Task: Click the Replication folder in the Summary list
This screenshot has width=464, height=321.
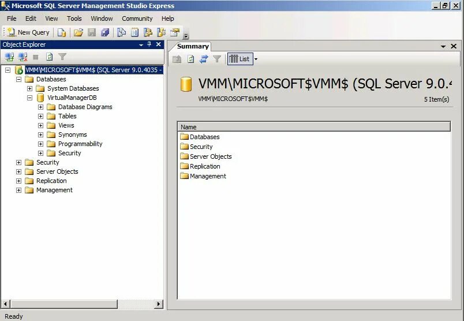Action: click(205, 166)
